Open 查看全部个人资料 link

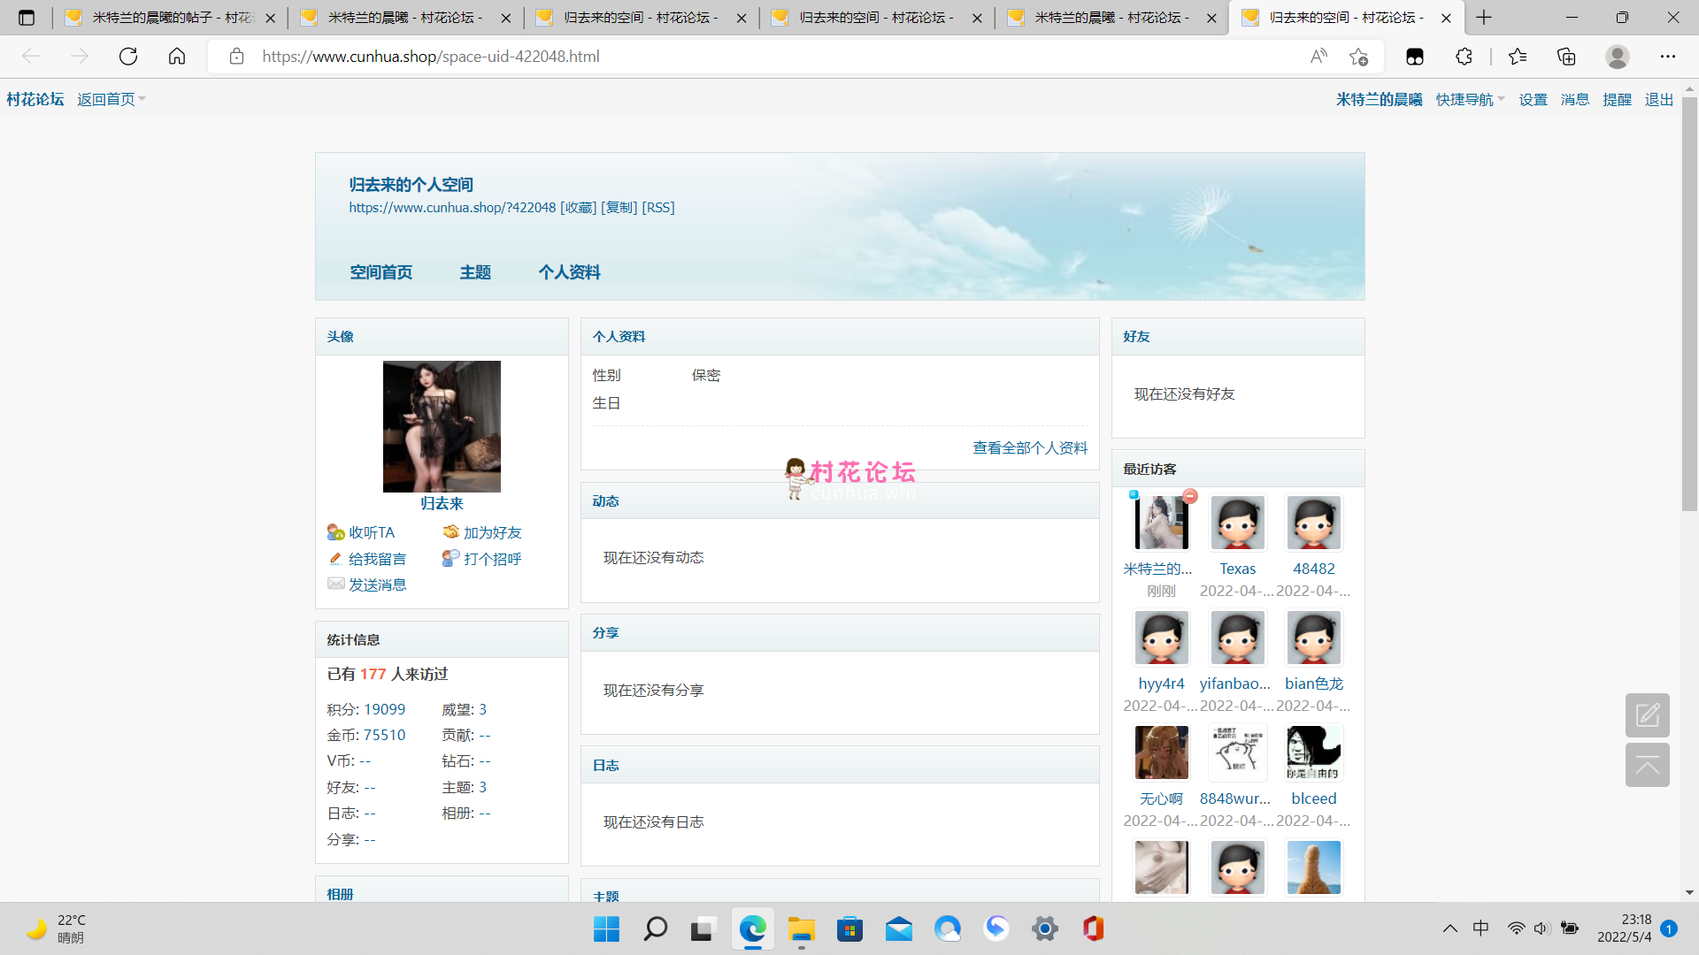[x=1030, y=447]
